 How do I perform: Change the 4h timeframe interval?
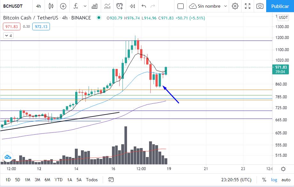coord(38,6)
